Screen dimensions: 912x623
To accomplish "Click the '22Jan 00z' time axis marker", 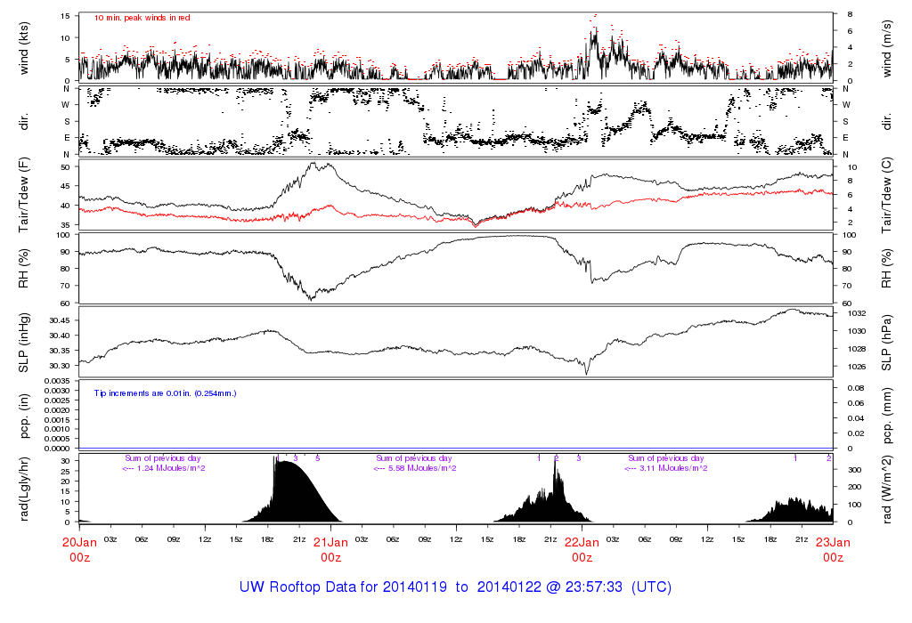I will click(582, 548).
